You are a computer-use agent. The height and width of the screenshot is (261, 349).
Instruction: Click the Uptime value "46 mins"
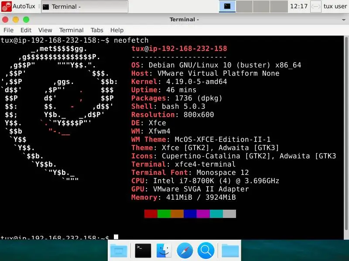181,90
